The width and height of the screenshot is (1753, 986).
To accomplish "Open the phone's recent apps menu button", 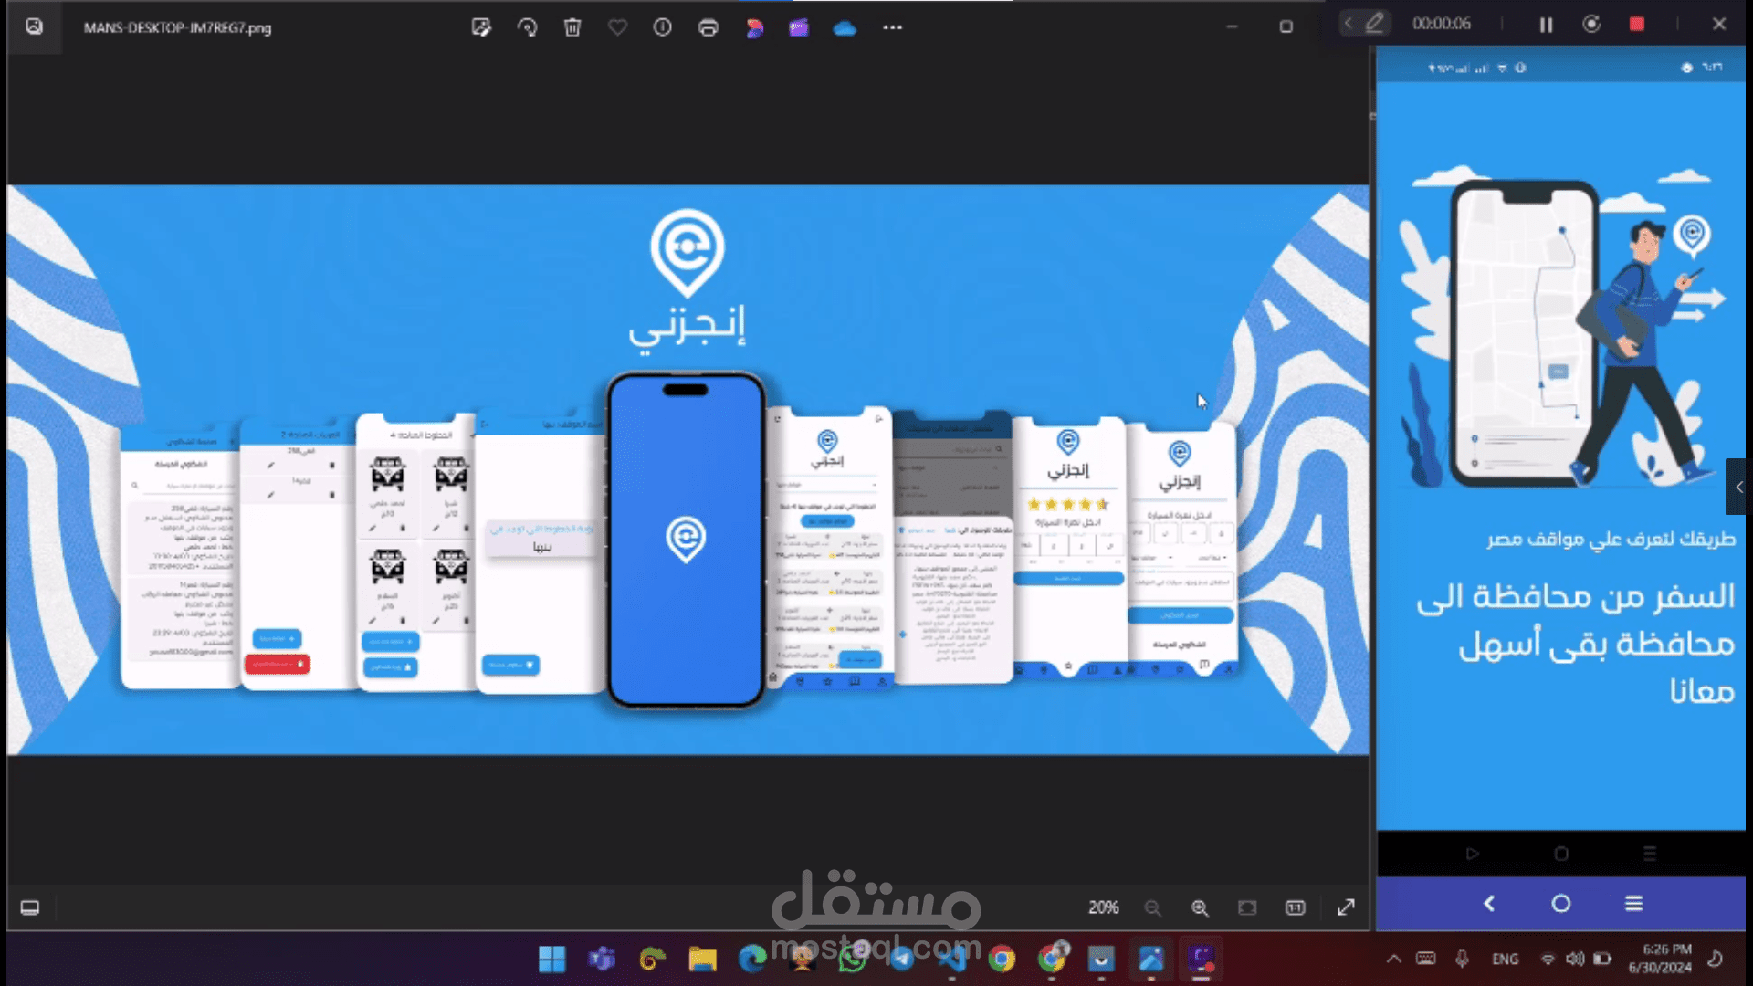I will click(x=1633, y=903).
